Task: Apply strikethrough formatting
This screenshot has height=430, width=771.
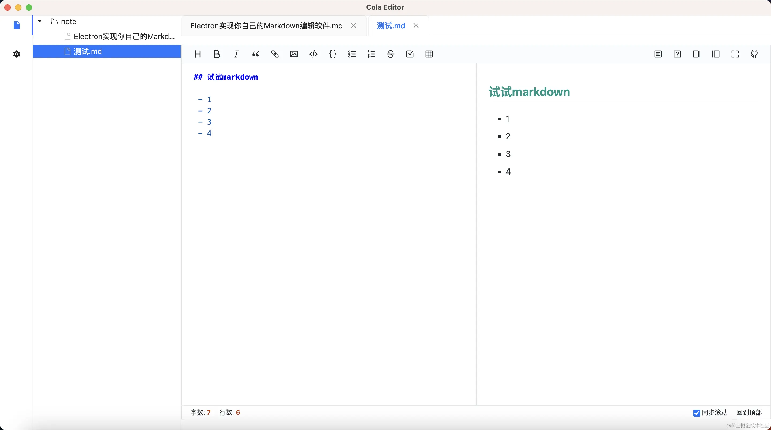Action: pos(390,54)
